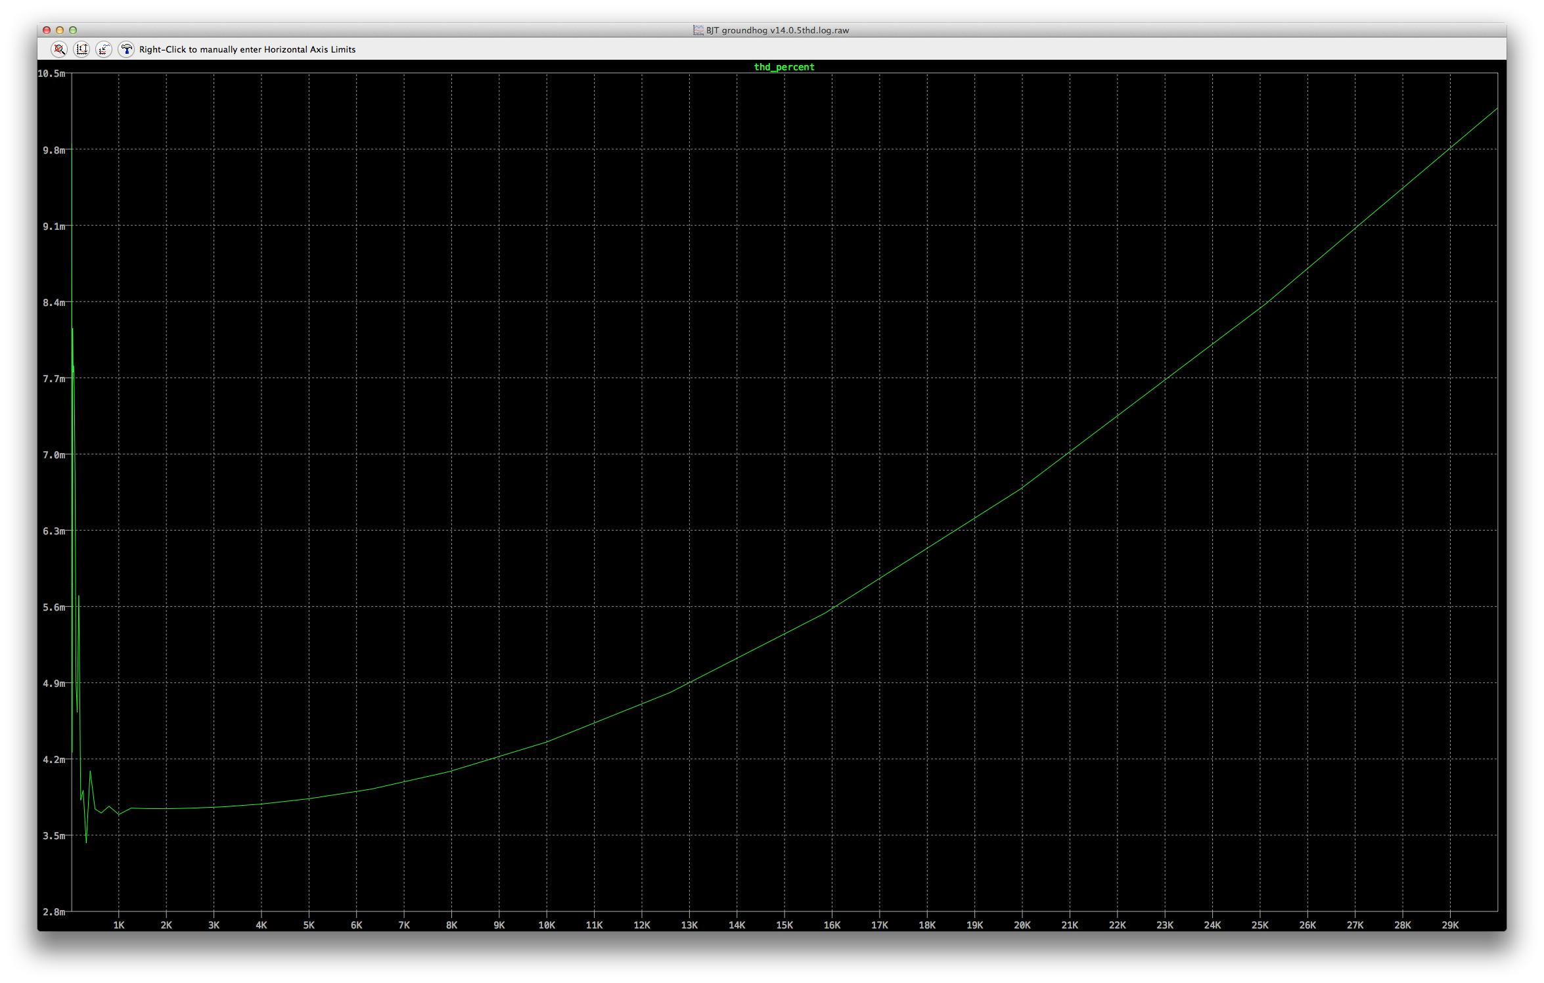Click the 5.6m vertical axis label
The width and height of the screenshot is (1544, 983).
55,607
